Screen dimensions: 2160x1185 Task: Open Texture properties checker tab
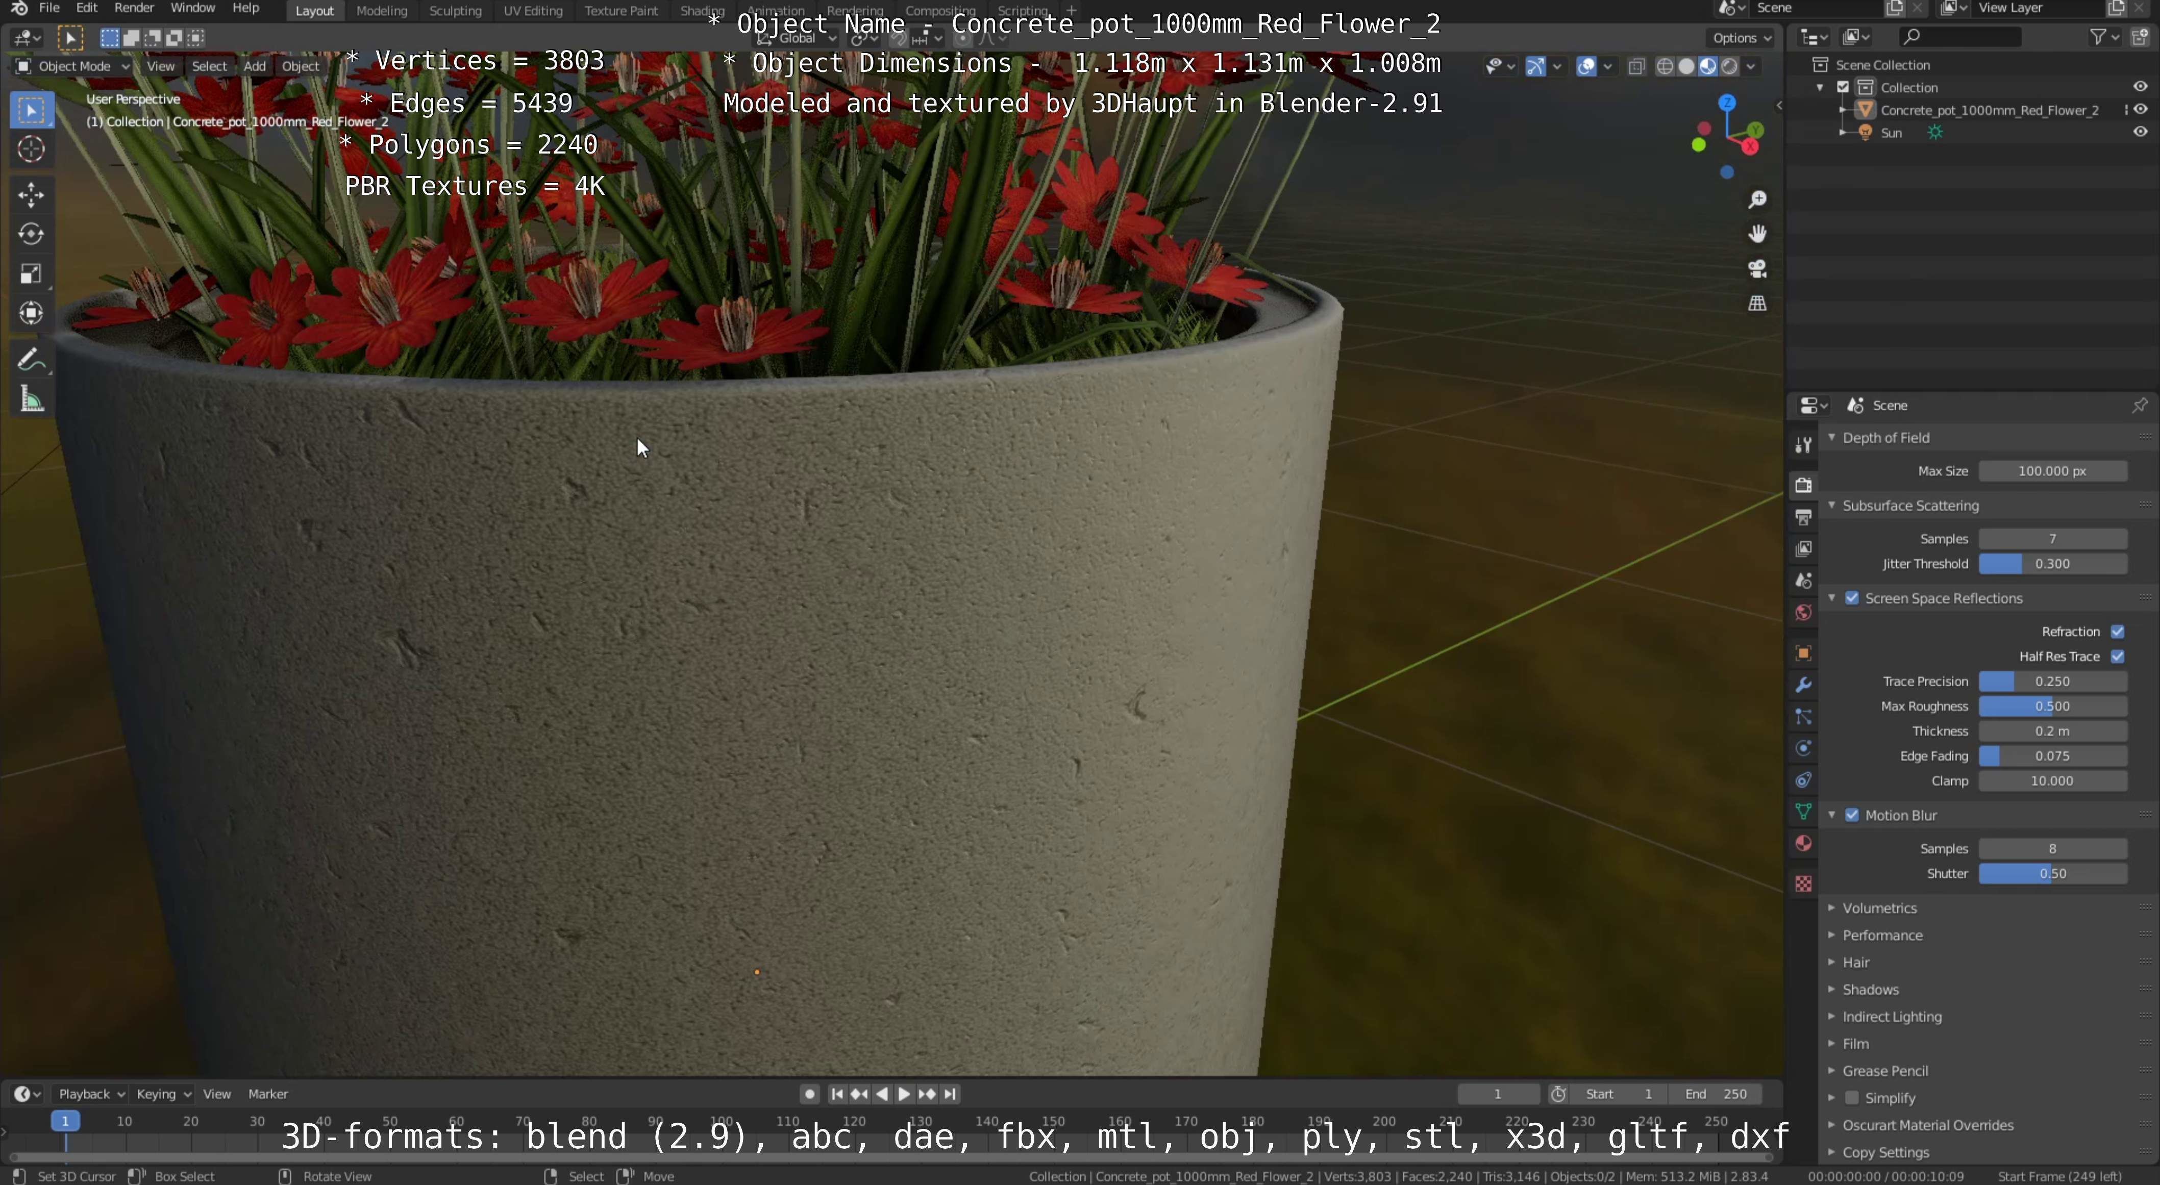coord(1803,884)
